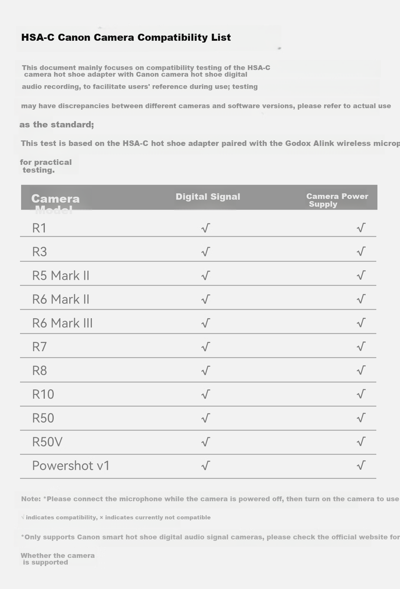Click the Camera Power Supply checkmark for R50V
This screenshot has height=589, width=400.
(x=361, y=442)
